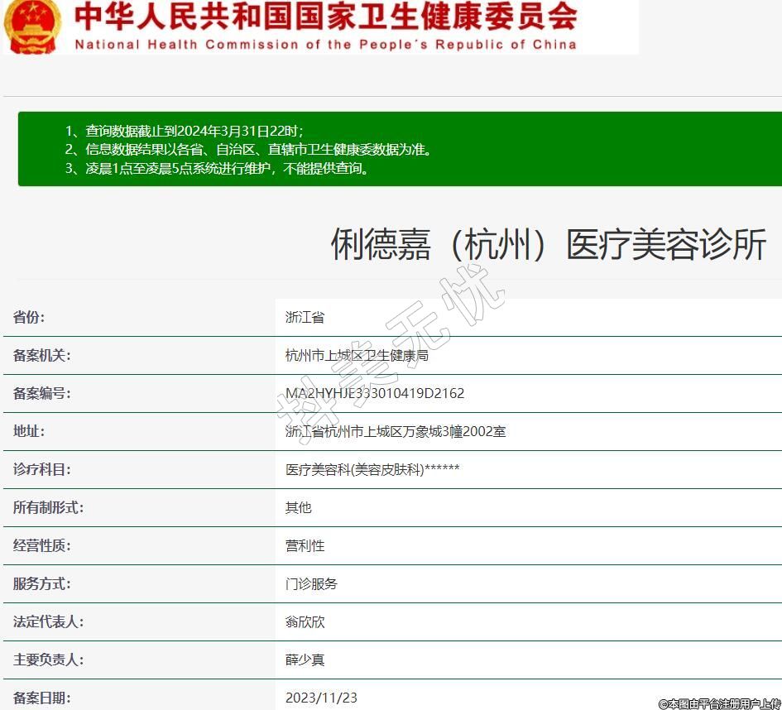The image size is (782, 710).
Task: Select the province value 浙江省
Action: pyautogui.click(x=305, y=317)
